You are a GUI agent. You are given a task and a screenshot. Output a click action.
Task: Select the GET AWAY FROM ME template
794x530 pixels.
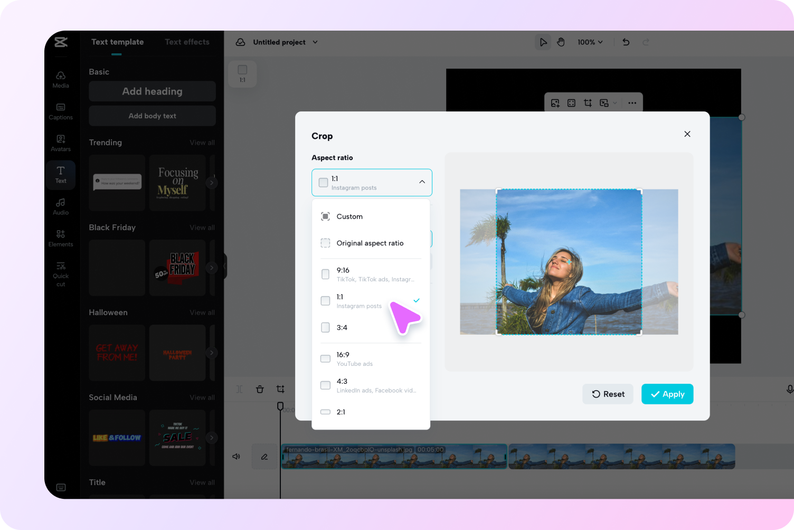coord(117,353)
